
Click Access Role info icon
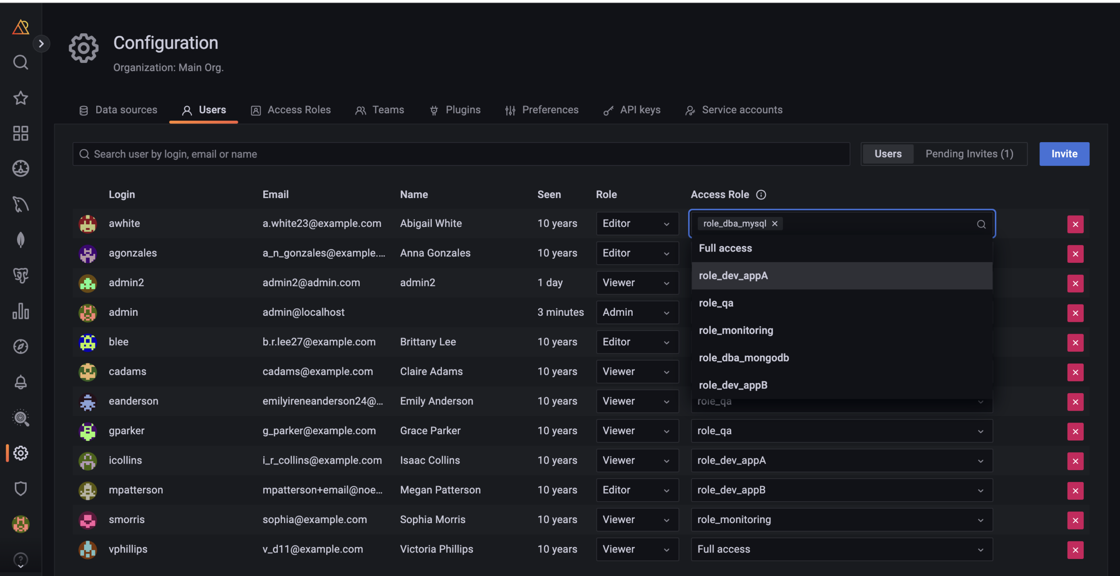(761, 195)
